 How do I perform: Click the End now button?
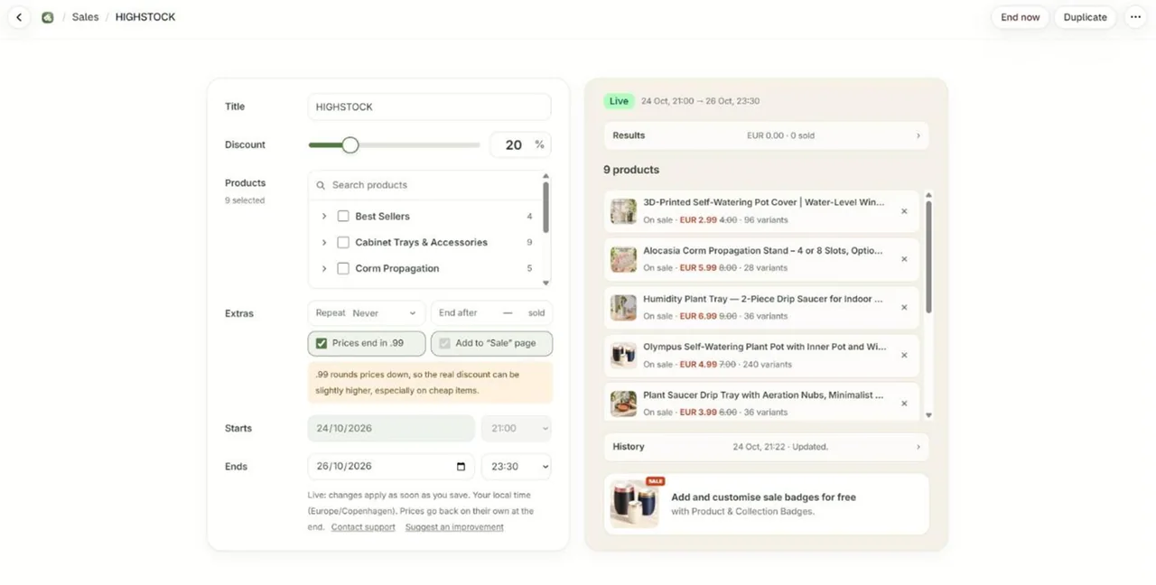pyautogui.click(x=1021, y=17)
